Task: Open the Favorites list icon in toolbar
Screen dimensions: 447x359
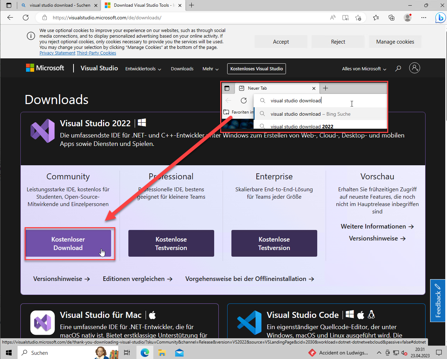Action: click(x=376, y=18)
